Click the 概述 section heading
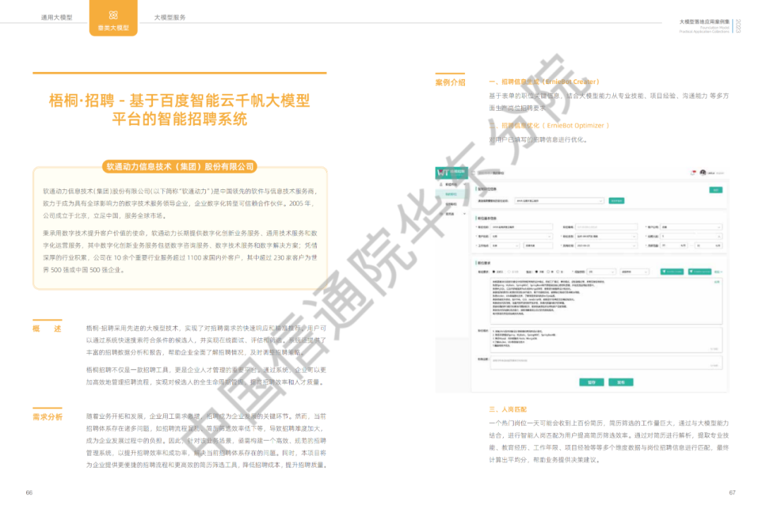 tap(47, 328)
